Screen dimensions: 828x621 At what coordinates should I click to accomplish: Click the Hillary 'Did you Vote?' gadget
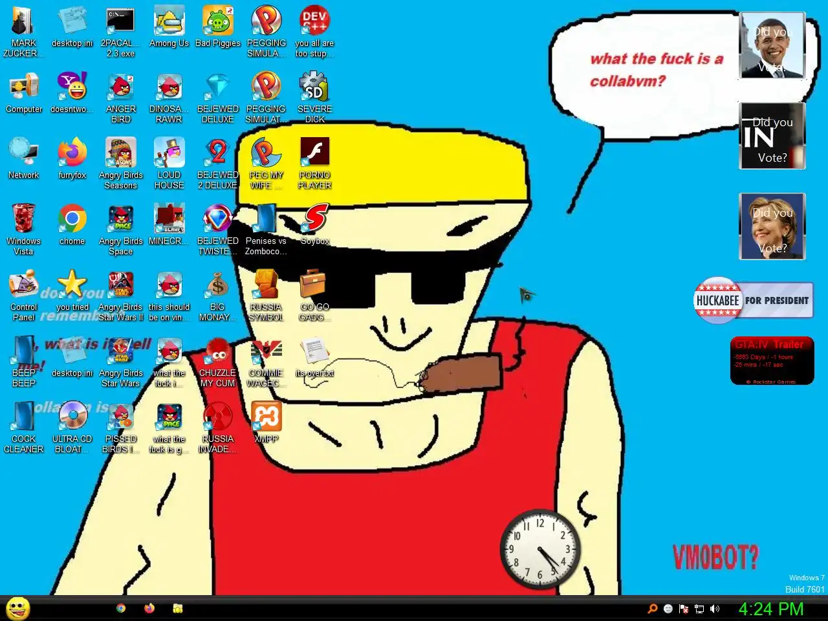pos(772,227)
